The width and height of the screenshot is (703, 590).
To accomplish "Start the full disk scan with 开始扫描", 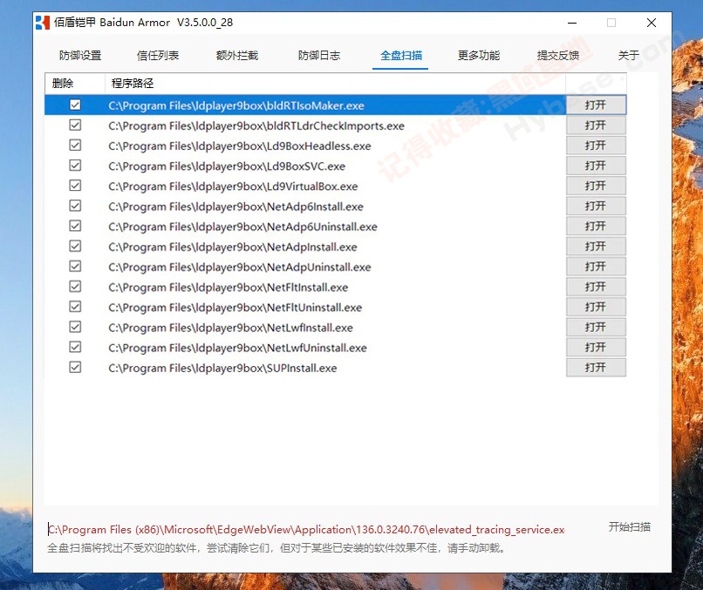I will coord(629,527).
